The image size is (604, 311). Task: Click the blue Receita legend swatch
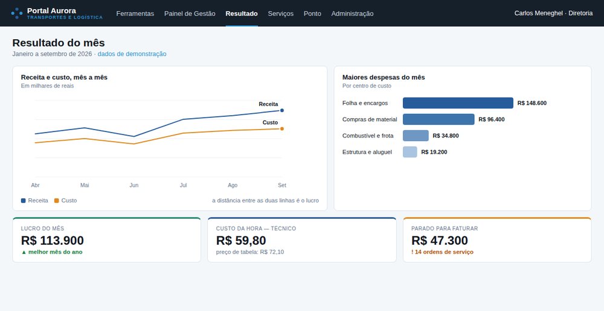pos(24,201)
